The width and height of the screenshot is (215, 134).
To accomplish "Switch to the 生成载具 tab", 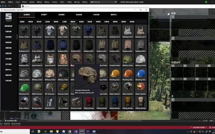I will tap(62, 14).
